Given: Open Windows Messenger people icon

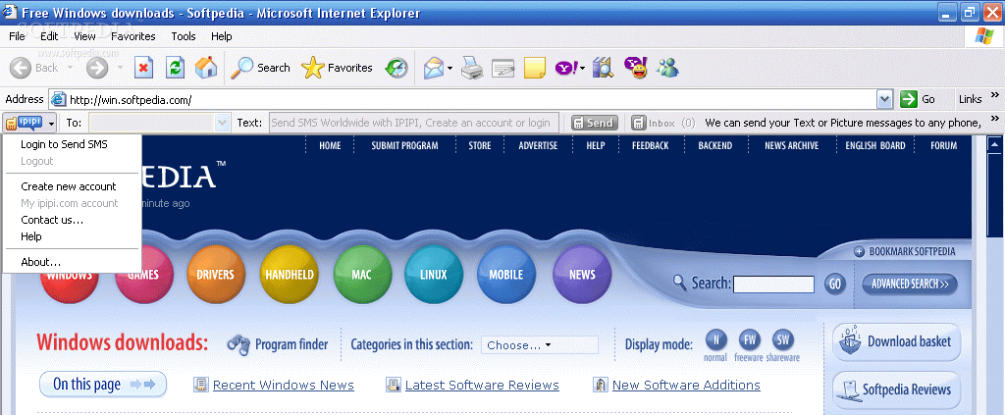Looking at the screenshot, I should 667,68.
